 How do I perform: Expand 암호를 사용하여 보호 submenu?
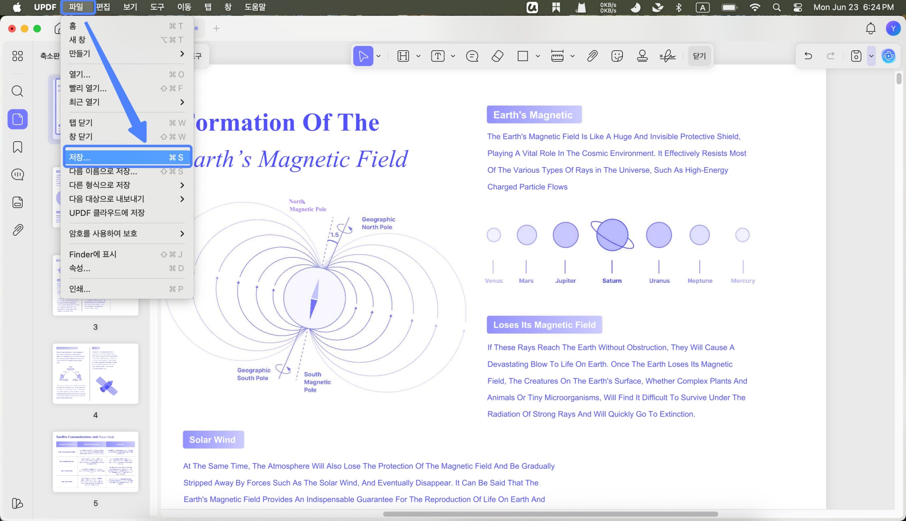[127, 234]
